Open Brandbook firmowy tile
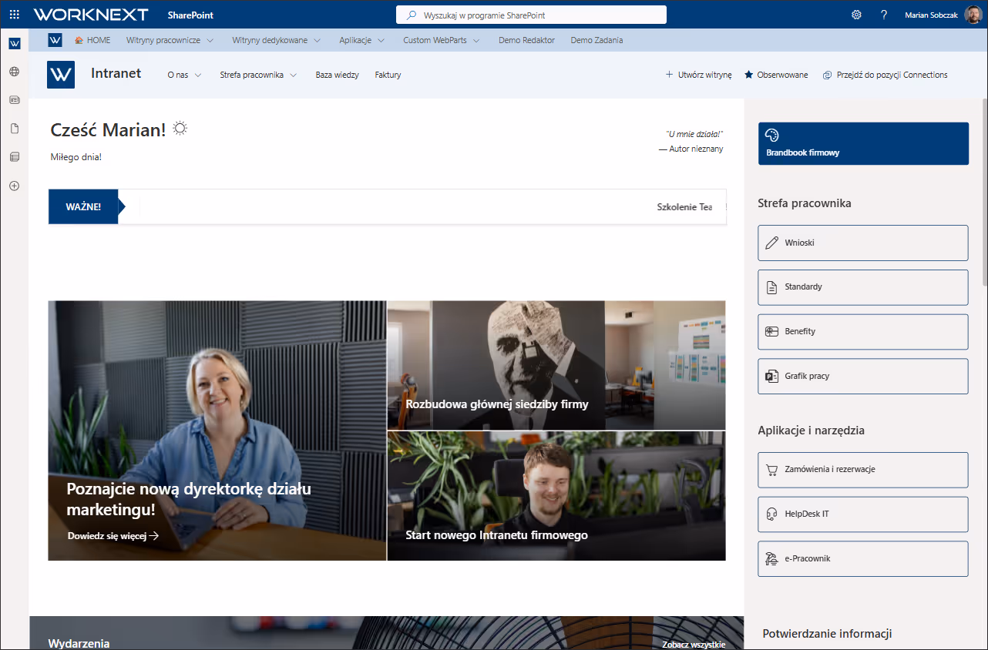 click(863, 143)
